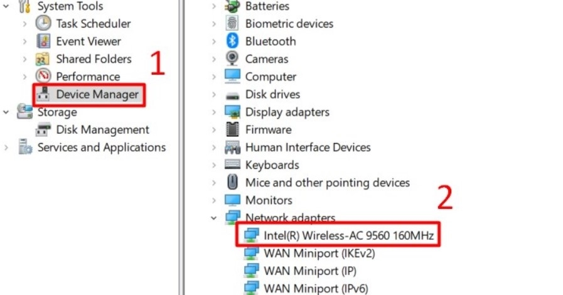Click the Shared Folders icon
This screenshot has height=295, width=563.
[43, 59]
